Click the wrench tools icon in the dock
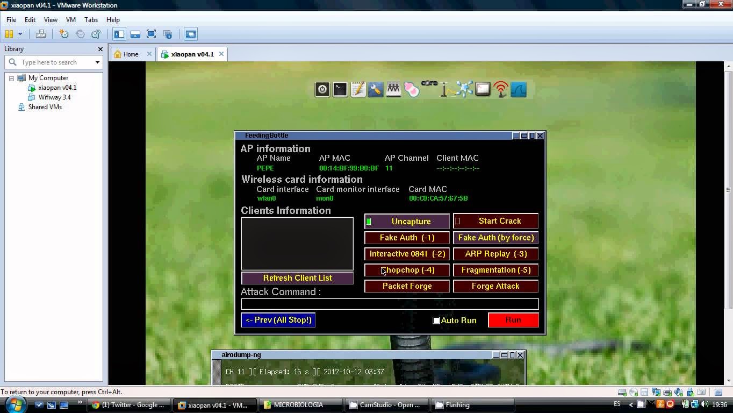The height and width of the screenshot is (413, 733). click(x=376, y=89)
